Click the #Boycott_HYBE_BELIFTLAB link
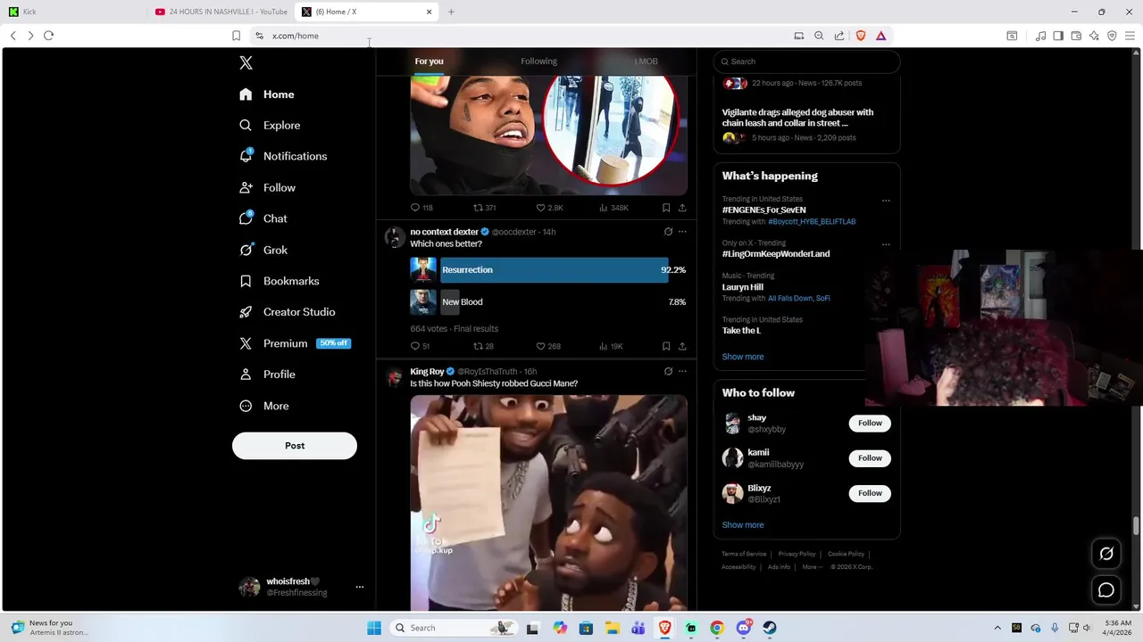1143x642 pixels. pyautogui.click(x=812, y=221)
